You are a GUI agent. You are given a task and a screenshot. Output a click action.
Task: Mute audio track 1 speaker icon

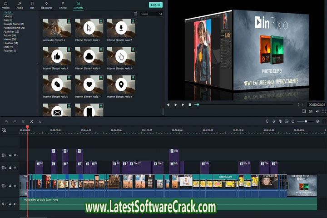click(15, 204)
